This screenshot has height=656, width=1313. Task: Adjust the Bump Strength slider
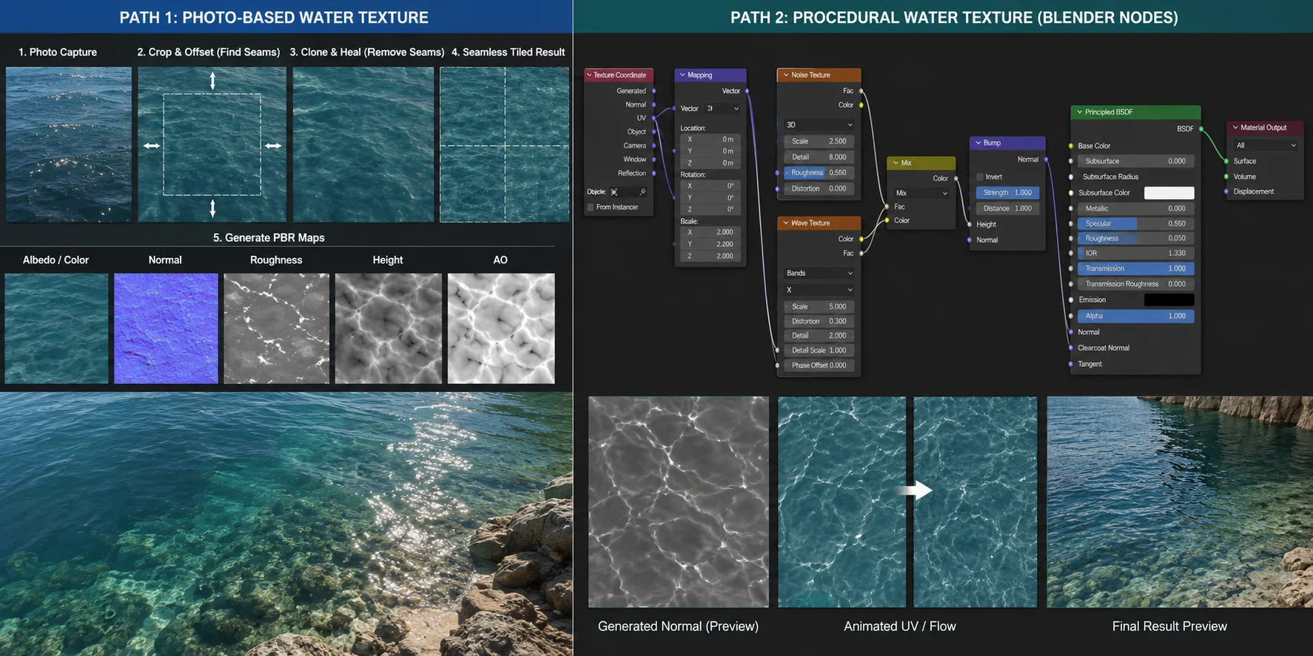(x=1007, y=192)
